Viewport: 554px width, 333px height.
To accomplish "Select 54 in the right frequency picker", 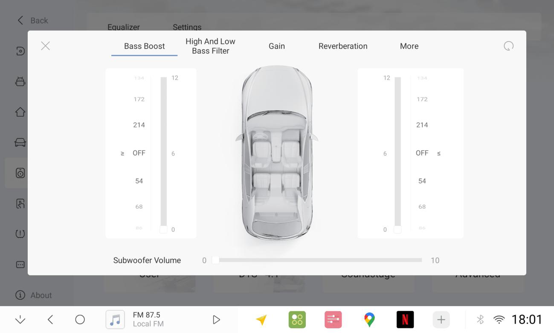I will [422, 181].
